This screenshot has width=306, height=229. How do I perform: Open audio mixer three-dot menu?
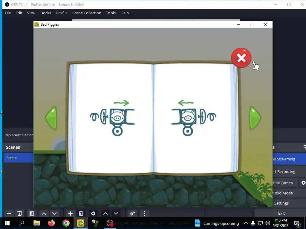click(145, 213)
